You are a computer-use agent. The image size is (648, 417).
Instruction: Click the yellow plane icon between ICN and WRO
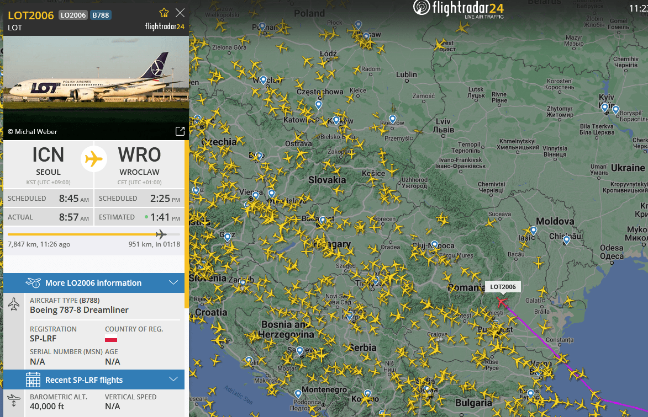click(94, 159)
